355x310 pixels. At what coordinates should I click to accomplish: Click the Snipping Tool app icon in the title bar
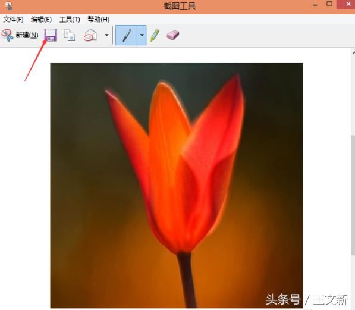pyautogui.click(x=8, y=5)
